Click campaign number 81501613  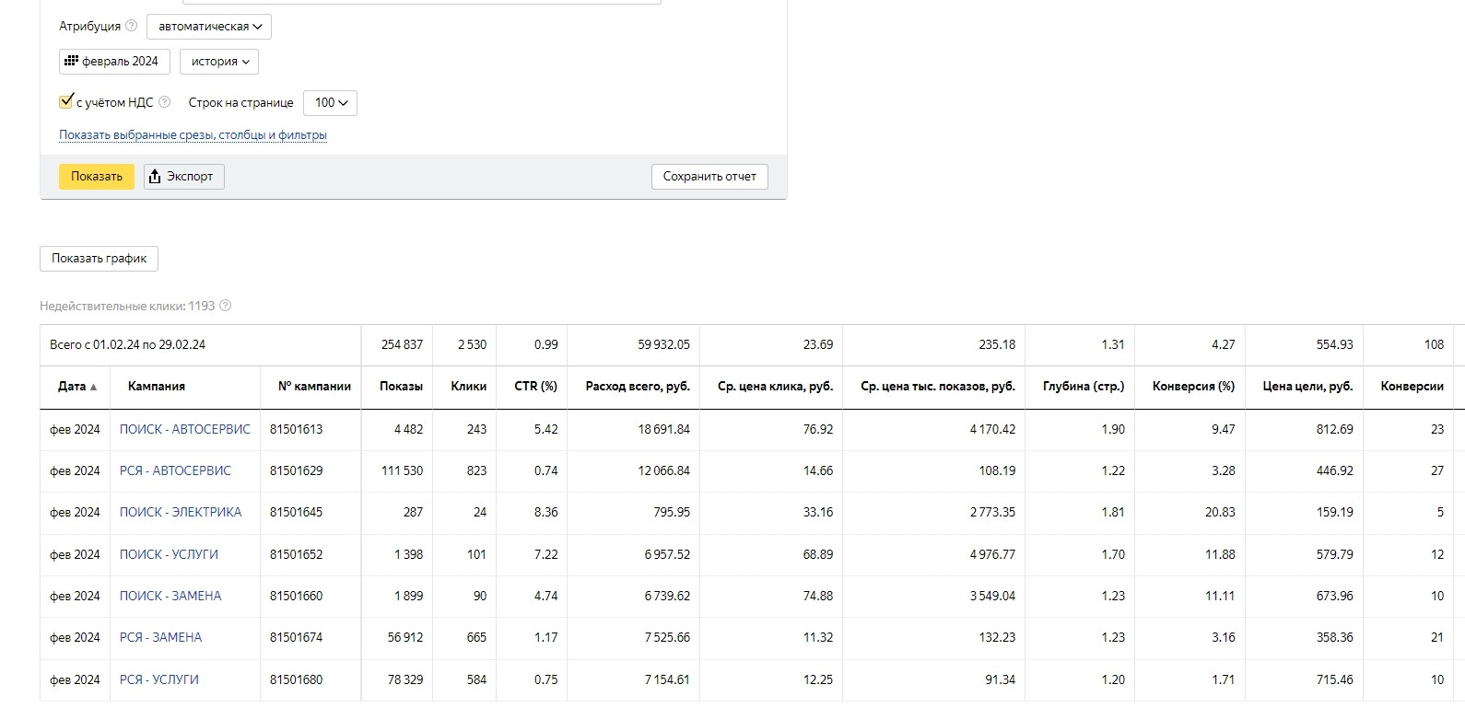click(x=297, y=429)
